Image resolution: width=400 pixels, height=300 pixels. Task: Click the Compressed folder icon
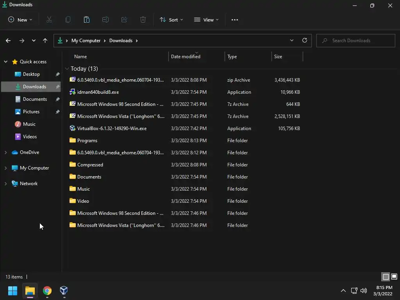(x=72, y=164)
